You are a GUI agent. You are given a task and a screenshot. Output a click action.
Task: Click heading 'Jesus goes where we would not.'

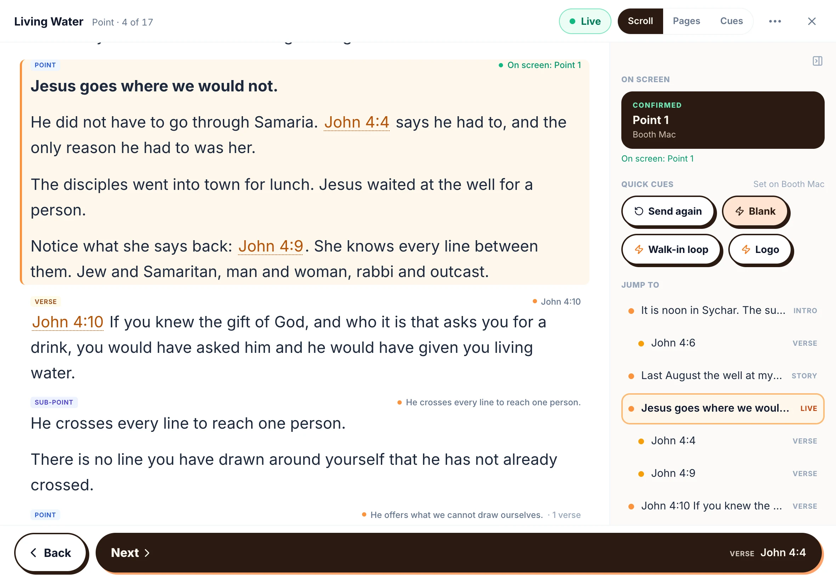(x=154, y=86)
